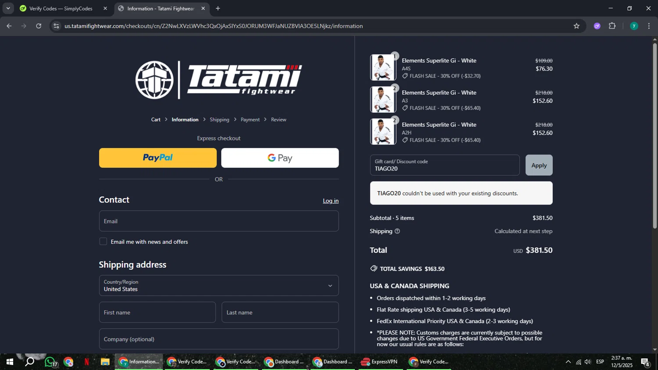This screenshot has height=370, width=658.
Task: Open File Explorer from the taskbar
Action: [x=105, y=362]
